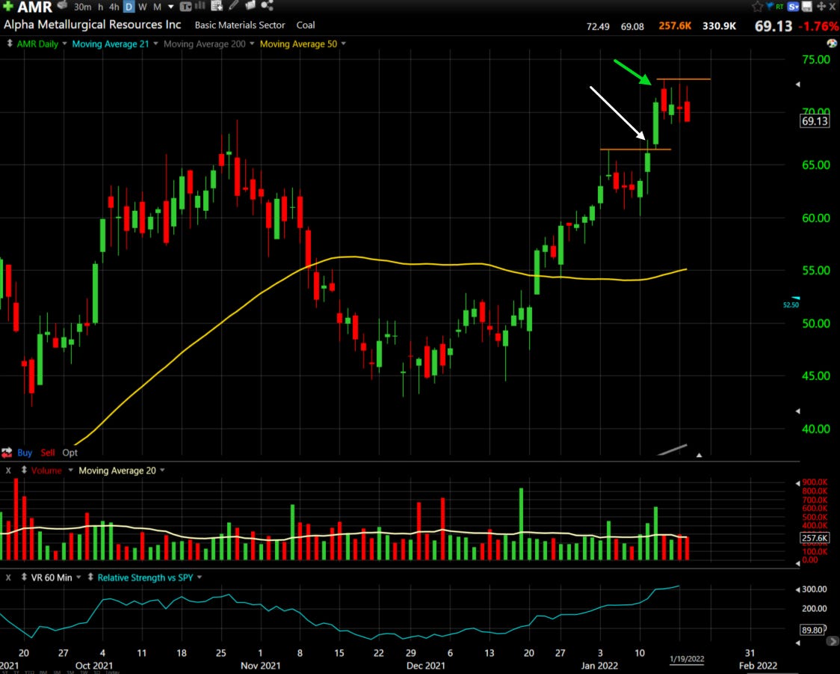This screenshot has height=674, width=840.
Task: Switch to Weekly W timeframe
Action: click(x=143, y=7)
